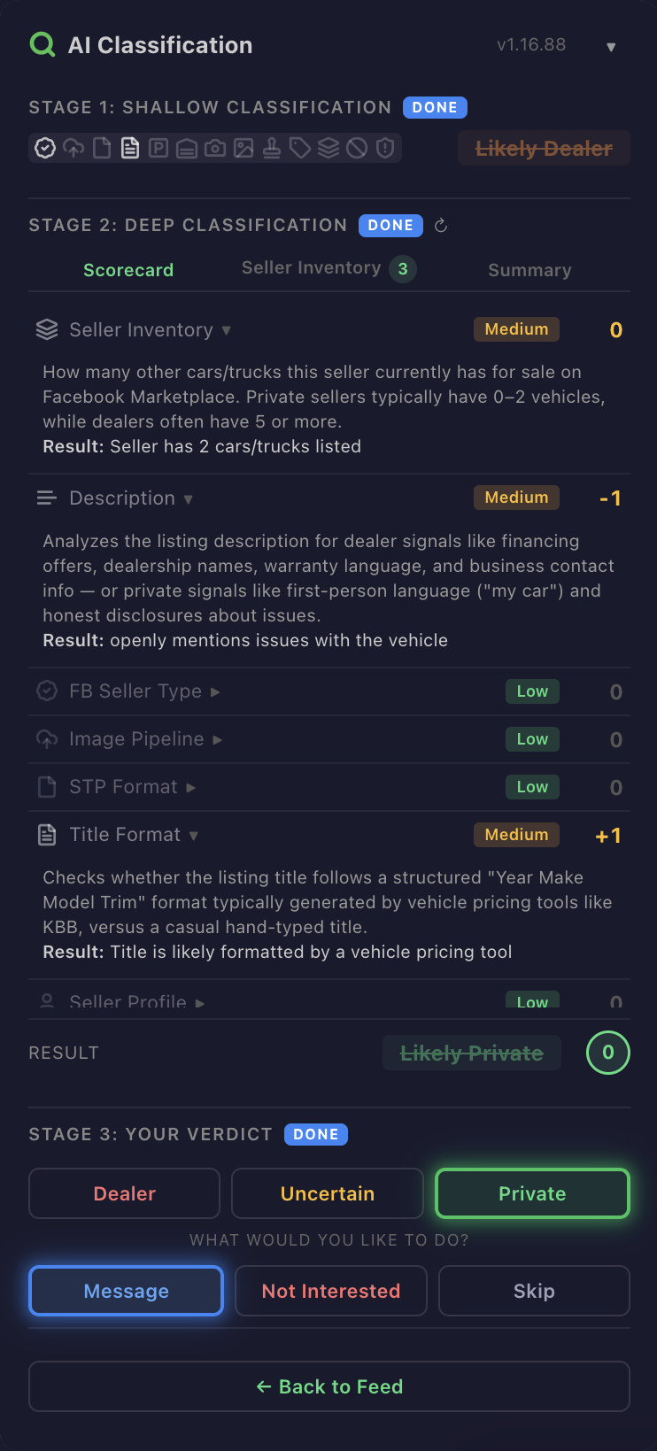Click the stamp icon in Stage 1 row

(x=272, y=148)
